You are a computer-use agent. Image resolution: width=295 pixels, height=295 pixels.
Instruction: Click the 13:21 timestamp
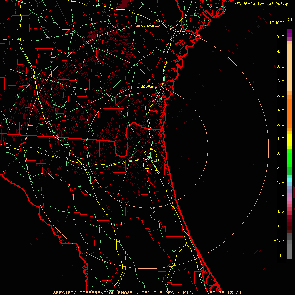click(234, 293)
